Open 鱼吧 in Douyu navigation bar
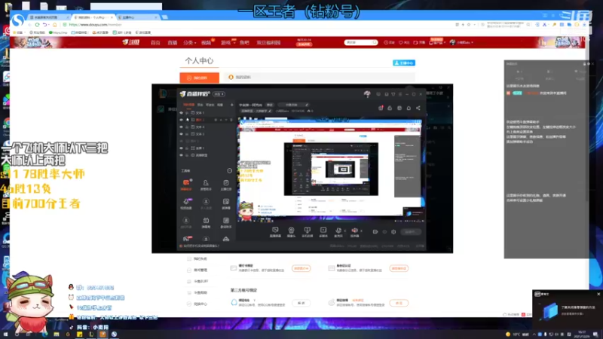 click(x=244, y=43)
